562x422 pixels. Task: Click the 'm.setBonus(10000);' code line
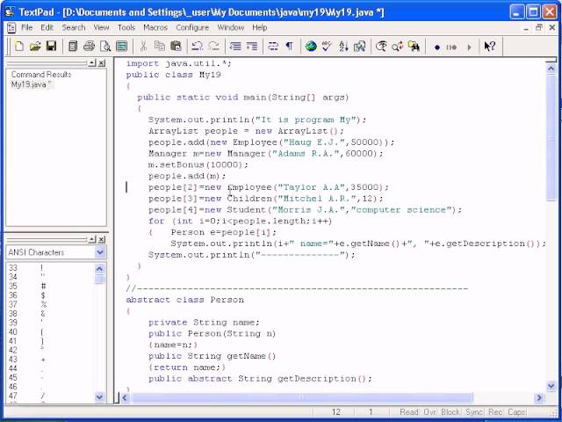198,164
